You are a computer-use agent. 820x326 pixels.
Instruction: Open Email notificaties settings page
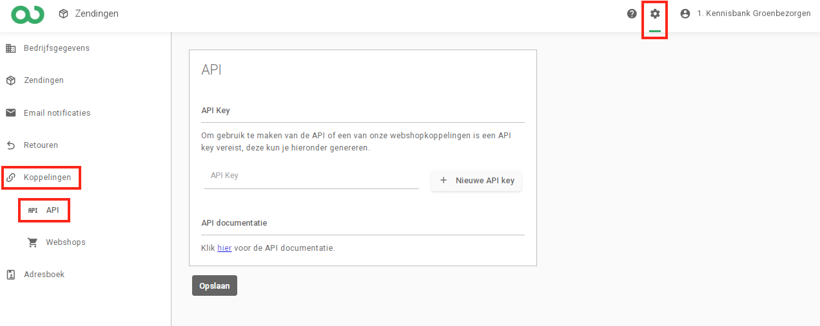57,113
